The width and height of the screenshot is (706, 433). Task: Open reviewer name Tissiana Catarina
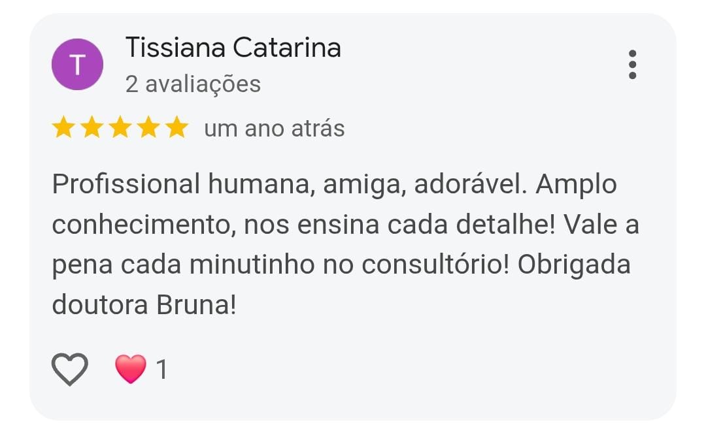coord(233,48)
